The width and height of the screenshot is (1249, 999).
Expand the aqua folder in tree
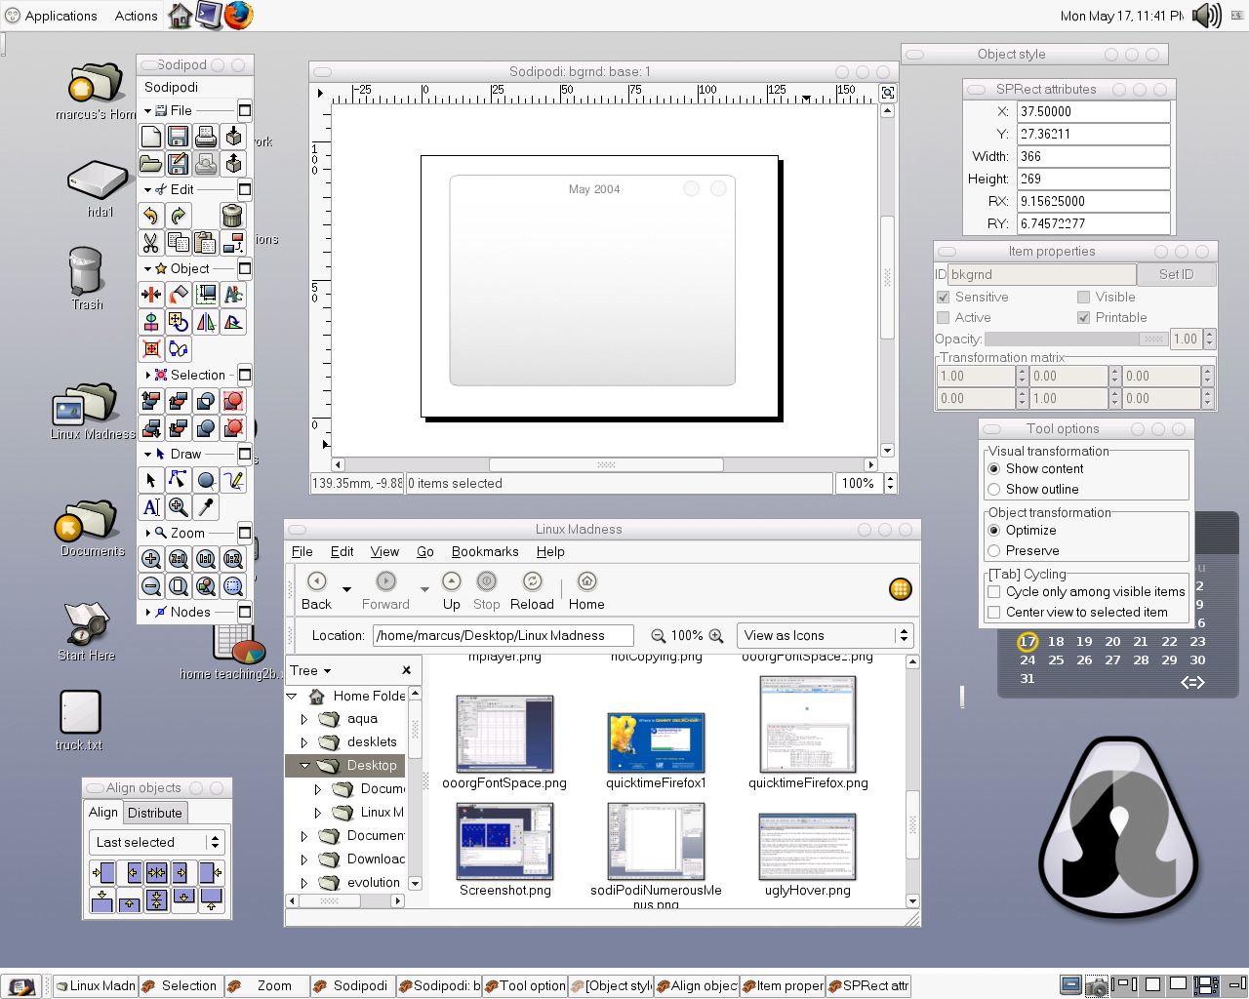coord(303,719)
